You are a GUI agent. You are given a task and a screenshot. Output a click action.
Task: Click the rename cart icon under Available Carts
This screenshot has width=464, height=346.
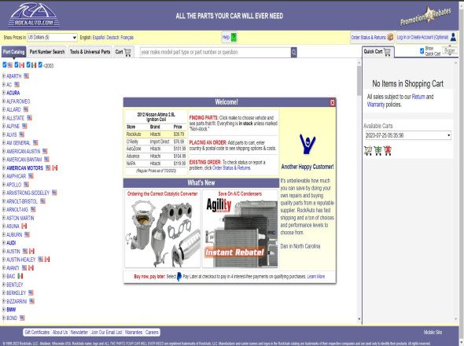(368, 151)
